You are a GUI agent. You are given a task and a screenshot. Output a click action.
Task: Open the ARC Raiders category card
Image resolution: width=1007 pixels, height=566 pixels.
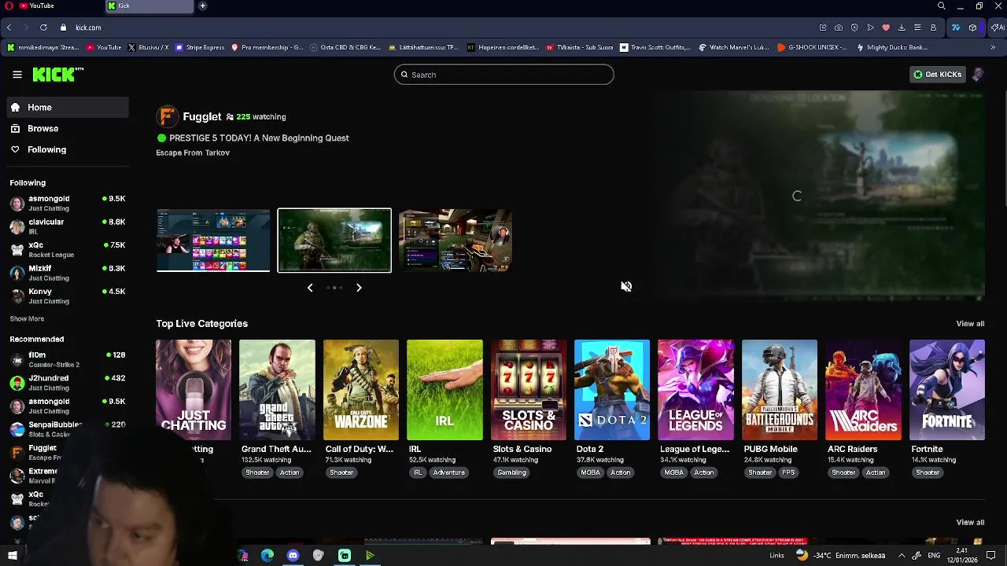click(x=863, y=390)
